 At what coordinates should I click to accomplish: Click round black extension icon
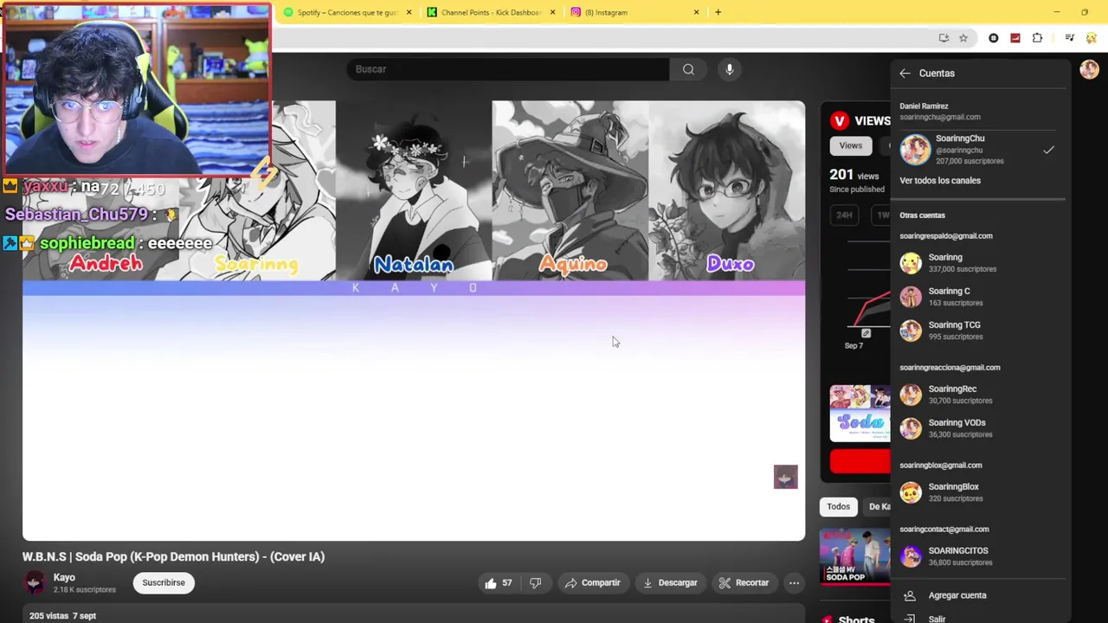(x=994, y=38)
